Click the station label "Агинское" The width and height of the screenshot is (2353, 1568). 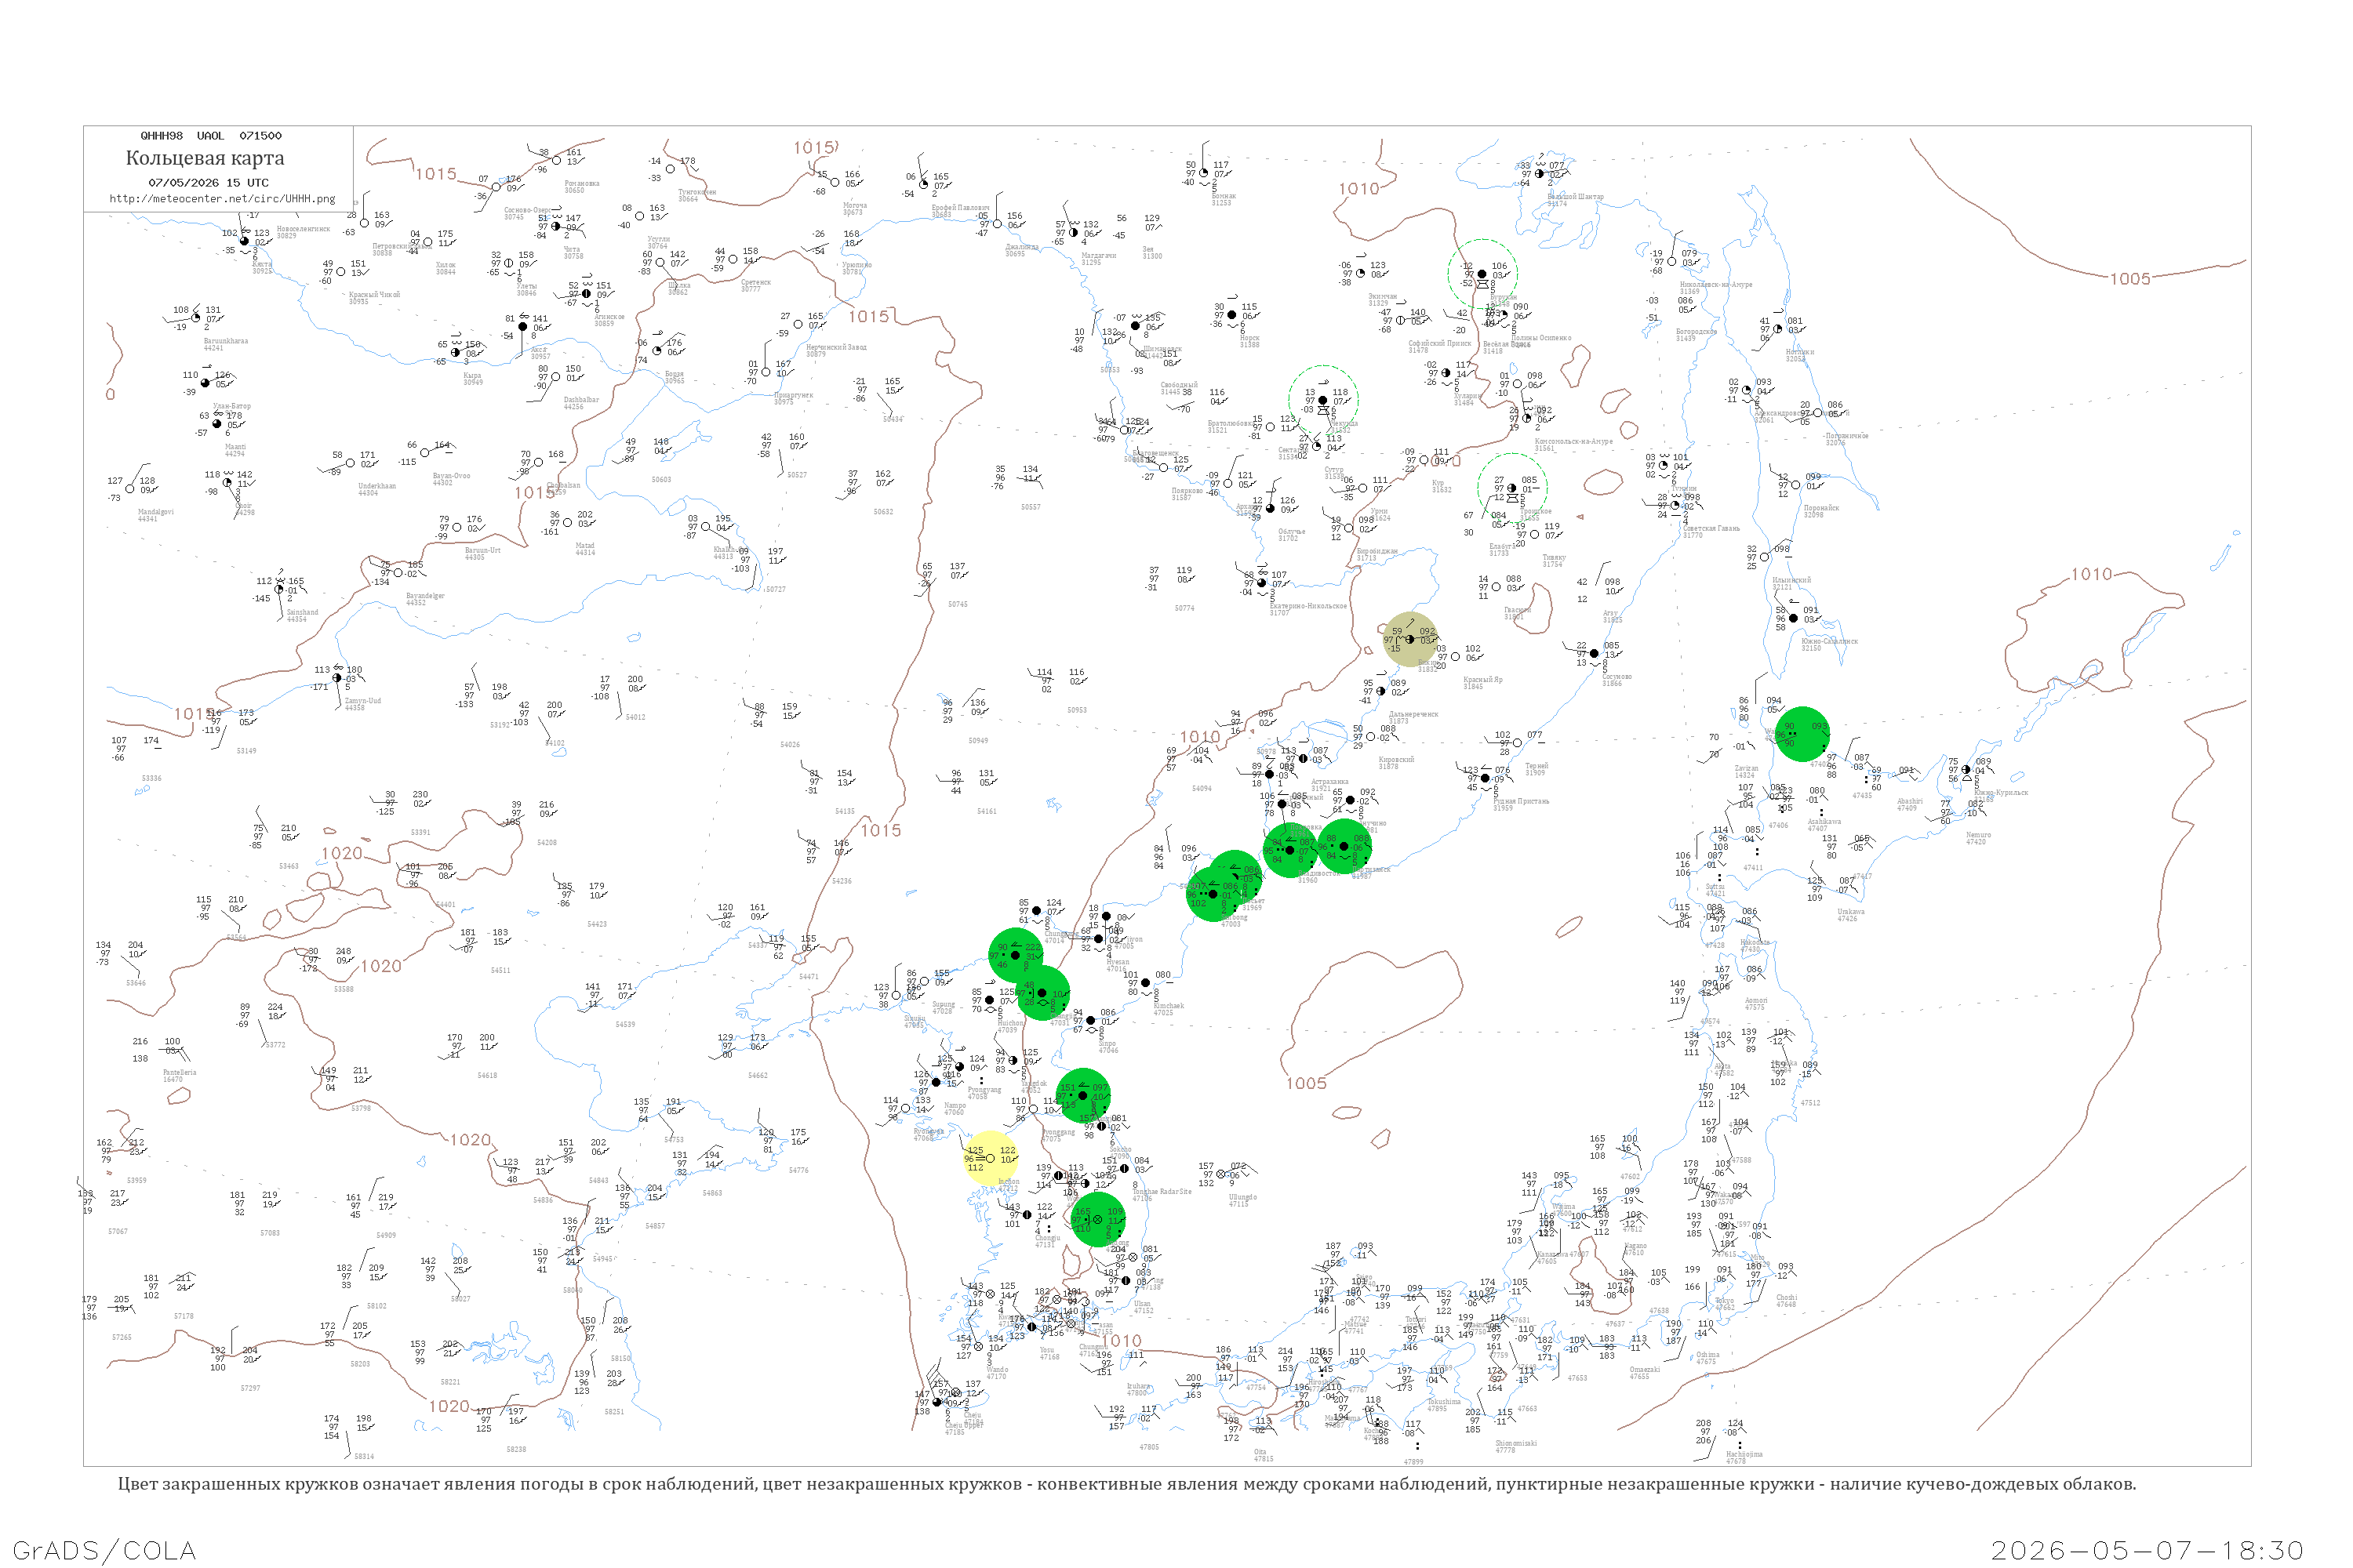click(609, 317)
